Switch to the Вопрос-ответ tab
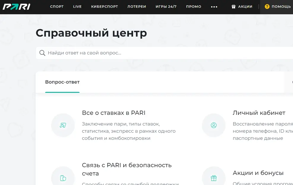This screenshot has width=293, height=185. click(62, 82)
